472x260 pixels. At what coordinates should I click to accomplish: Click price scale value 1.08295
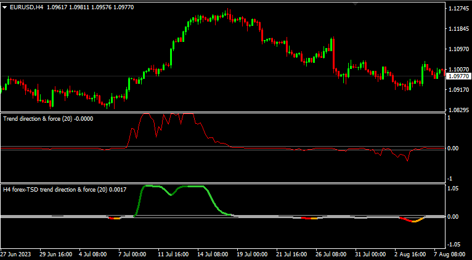459,110
